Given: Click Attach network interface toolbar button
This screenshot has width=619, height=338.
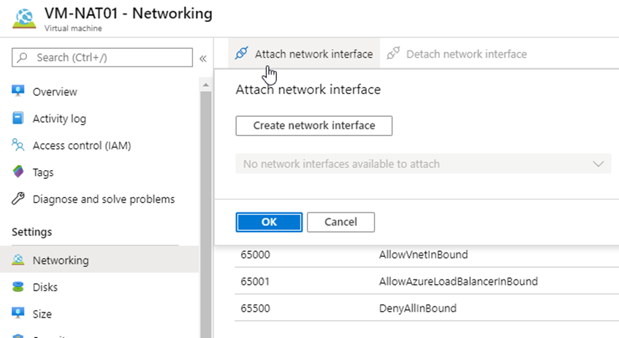Looking at the screenshot, I should click(x=304, y=53).
